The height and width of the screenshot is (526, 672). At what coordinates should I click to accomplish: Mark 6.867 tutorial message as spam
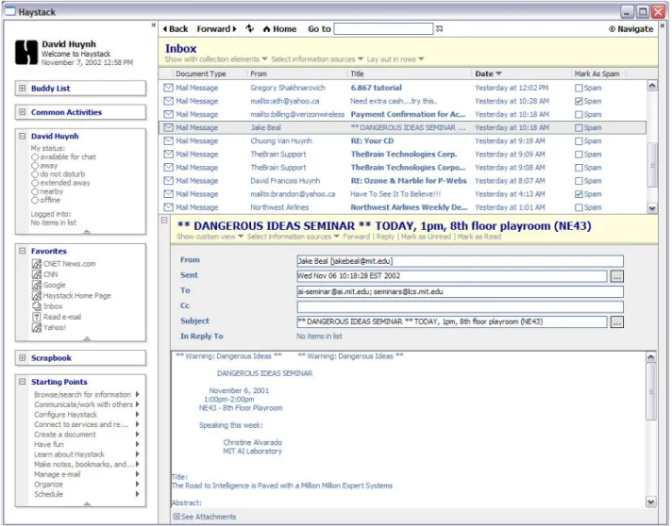[x=579, y=89]
